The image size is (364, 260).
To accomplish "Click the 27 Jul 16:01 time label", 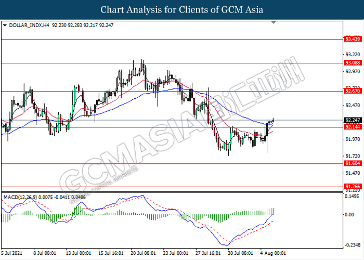I will 208,253.
